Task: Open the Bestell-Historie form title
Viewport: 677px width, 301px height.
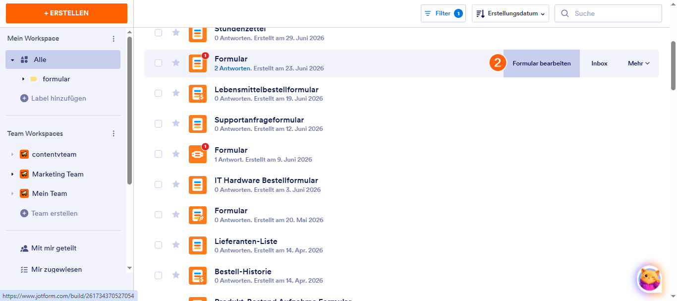Action: (243, 271)
